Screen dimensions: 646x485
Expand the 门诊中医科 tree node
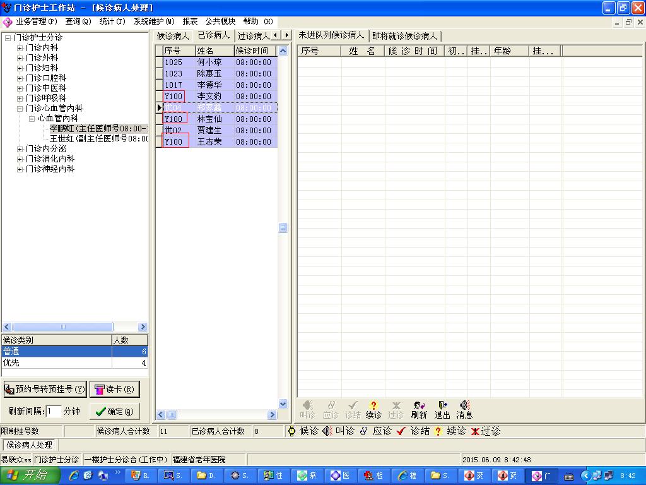[20, 88]
